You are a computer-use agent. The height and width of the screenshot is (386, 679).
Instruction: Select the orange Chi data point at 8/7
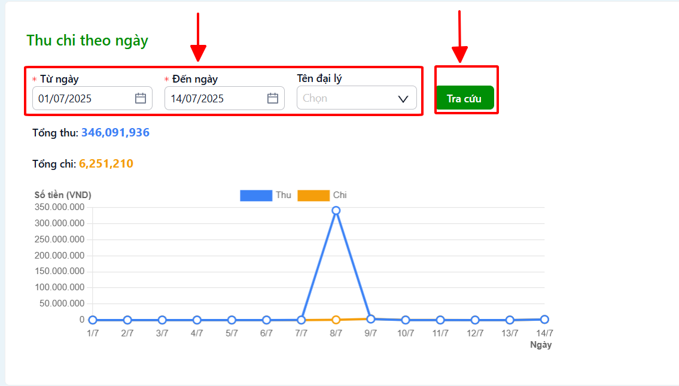point(336,320)
